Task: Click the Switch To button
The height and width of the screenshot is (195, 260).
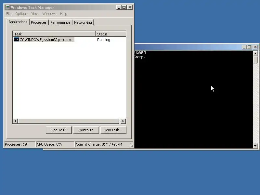Action: click(x=86, y=130)
